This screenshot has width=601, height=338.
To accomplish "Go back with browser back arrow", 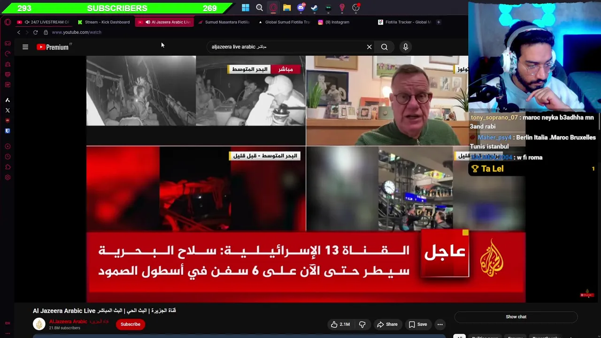I will click(x=19, y=32).
